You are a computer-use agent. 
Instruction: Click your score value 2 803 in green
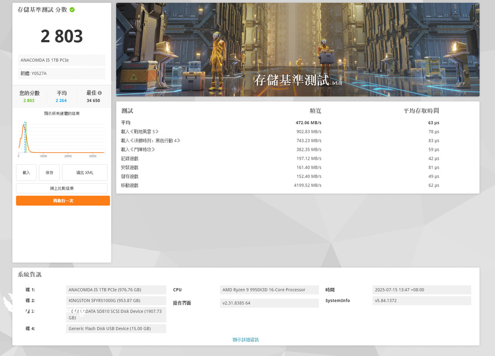29,101
